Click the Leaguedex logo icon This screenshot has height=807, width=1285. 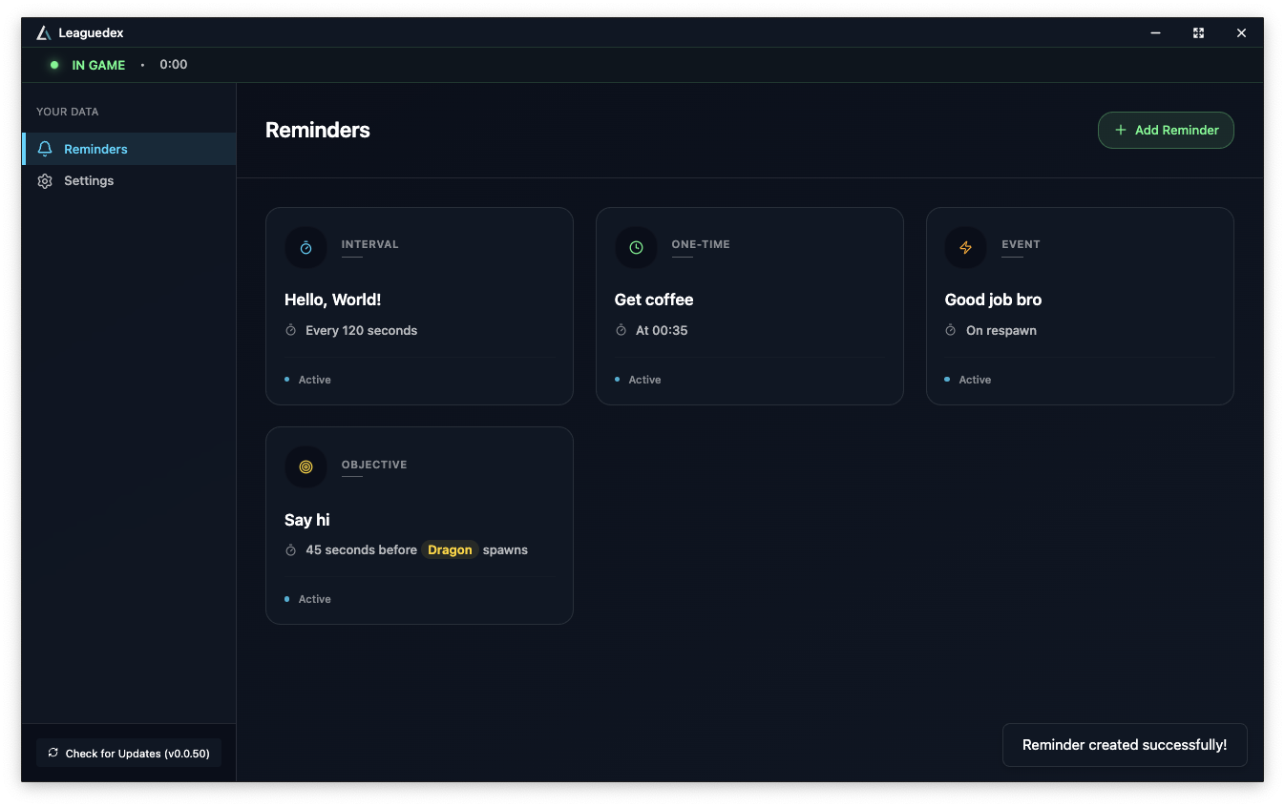click(x=43, y=32)
